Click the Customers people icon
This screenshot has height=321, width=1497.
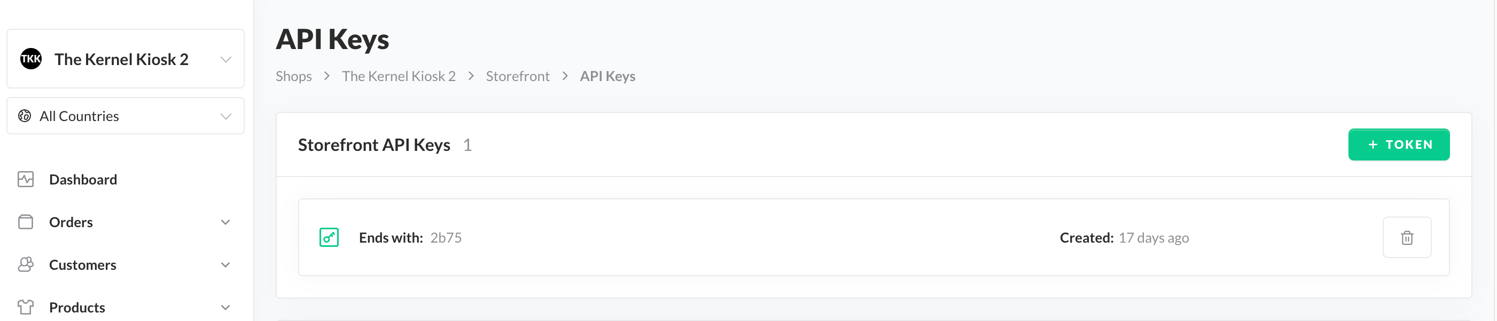(x=26, y=264)
